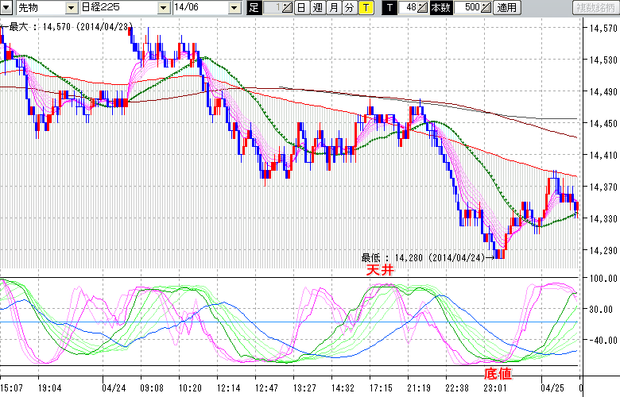Image resolution: width=620 pixels, height=397 pixels.
Task: Click the 最低 14,280 low price label
Action: tap(428, 257)
